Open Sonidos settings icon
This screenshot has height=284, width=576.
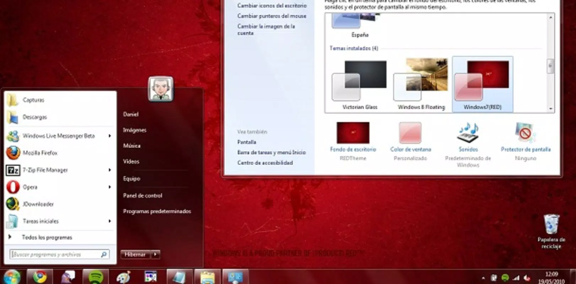468,133
